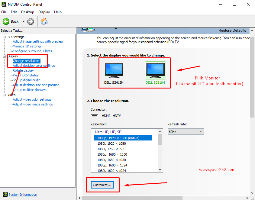Collapse the Video tree branch
This screenshot has width=255, height=200.
click(4, 95)
